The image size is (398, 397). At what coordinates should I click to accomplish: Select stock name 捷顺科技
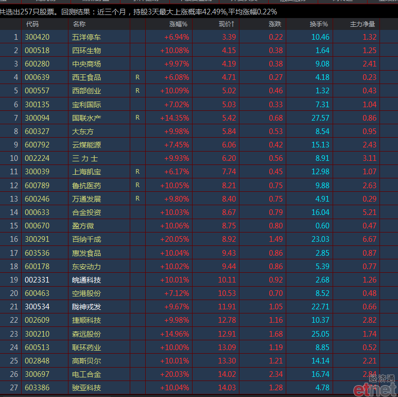point(86,320)
